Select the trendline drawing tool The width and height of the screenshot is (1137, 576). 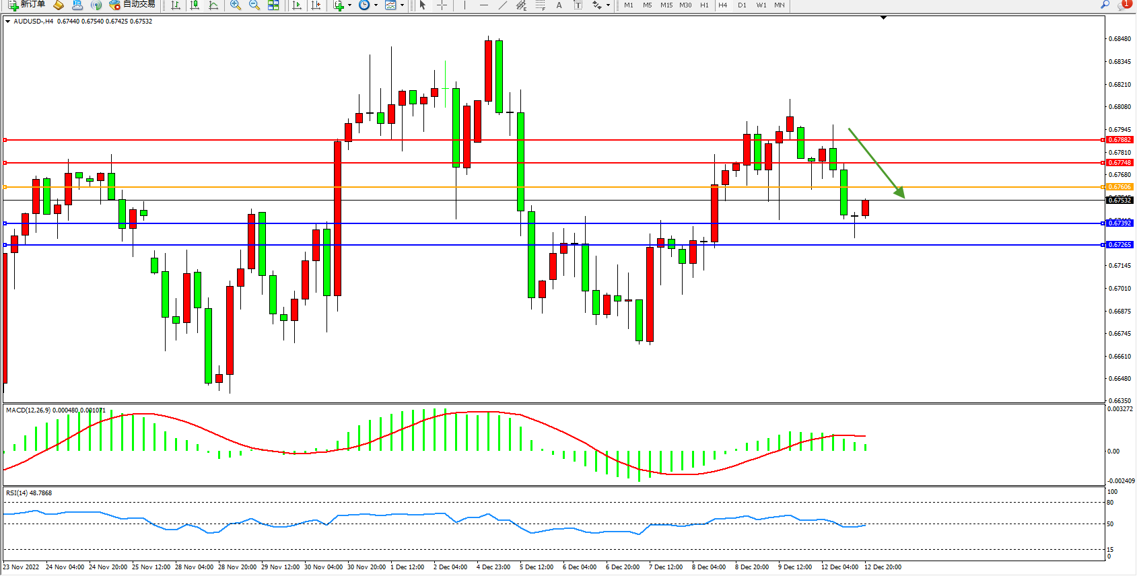(x=503, y=5)
